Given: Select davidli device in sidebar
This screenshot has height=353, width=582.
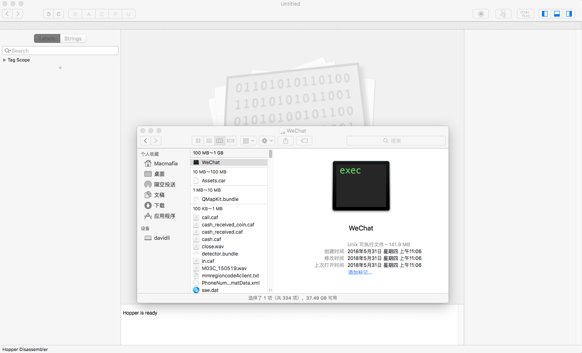Looking at the screenshot, I should point(162,238).
